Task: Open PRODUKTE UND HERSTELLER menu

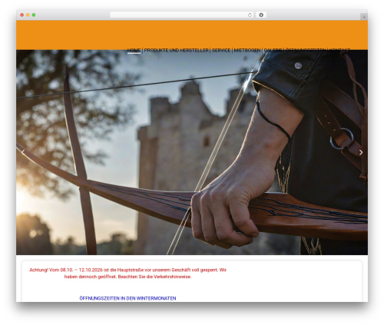Action: pyautogui.click(x=177, y=51)
